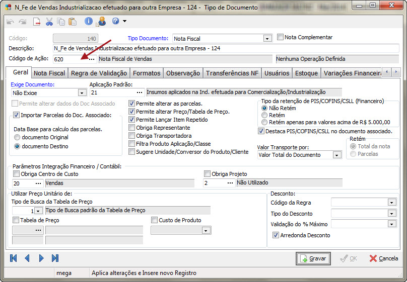Click the Gravar button
Viewport: 407px width, 282px height.
coord(313,258)
